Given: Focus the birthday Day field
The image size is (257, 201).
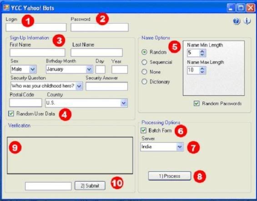Looking at the screenshot, I should pos(101,69).
